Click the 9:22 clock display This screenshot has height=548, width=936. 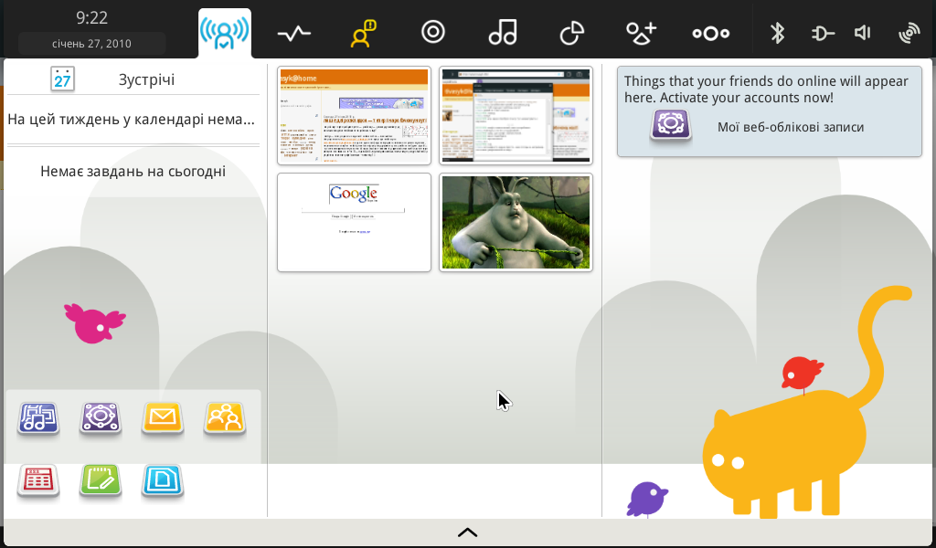pyautogui.click(x=92, y=18)
